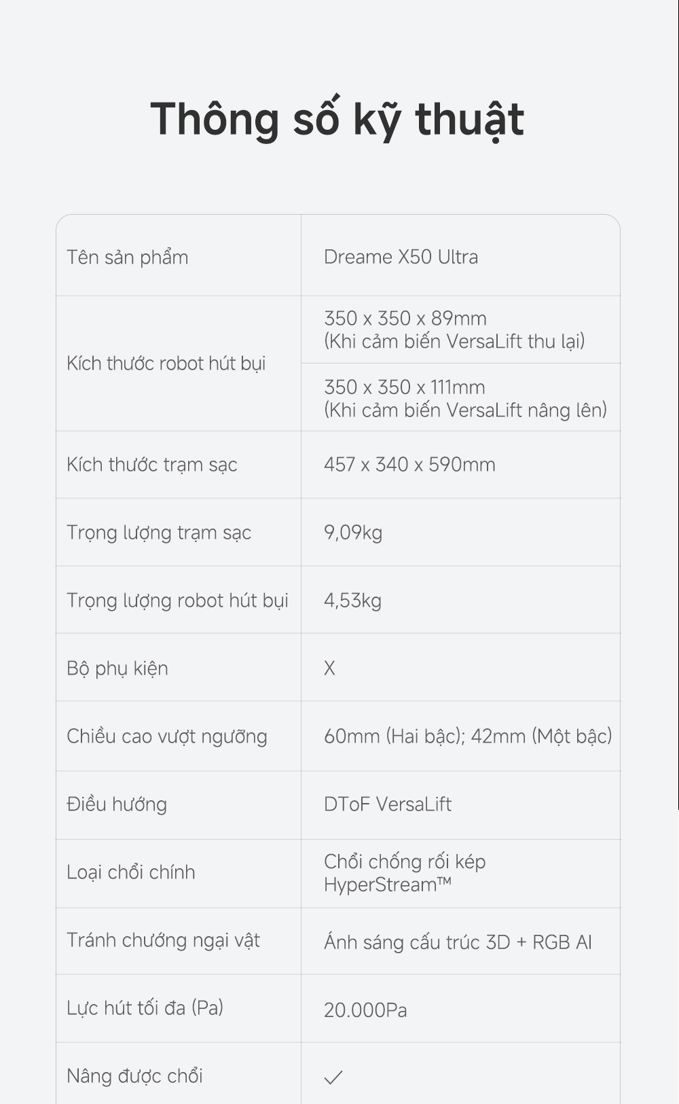Click the Tránh chướng ngại vật label
This screenshot has width=679, height=1104.
tap(164, 940)
